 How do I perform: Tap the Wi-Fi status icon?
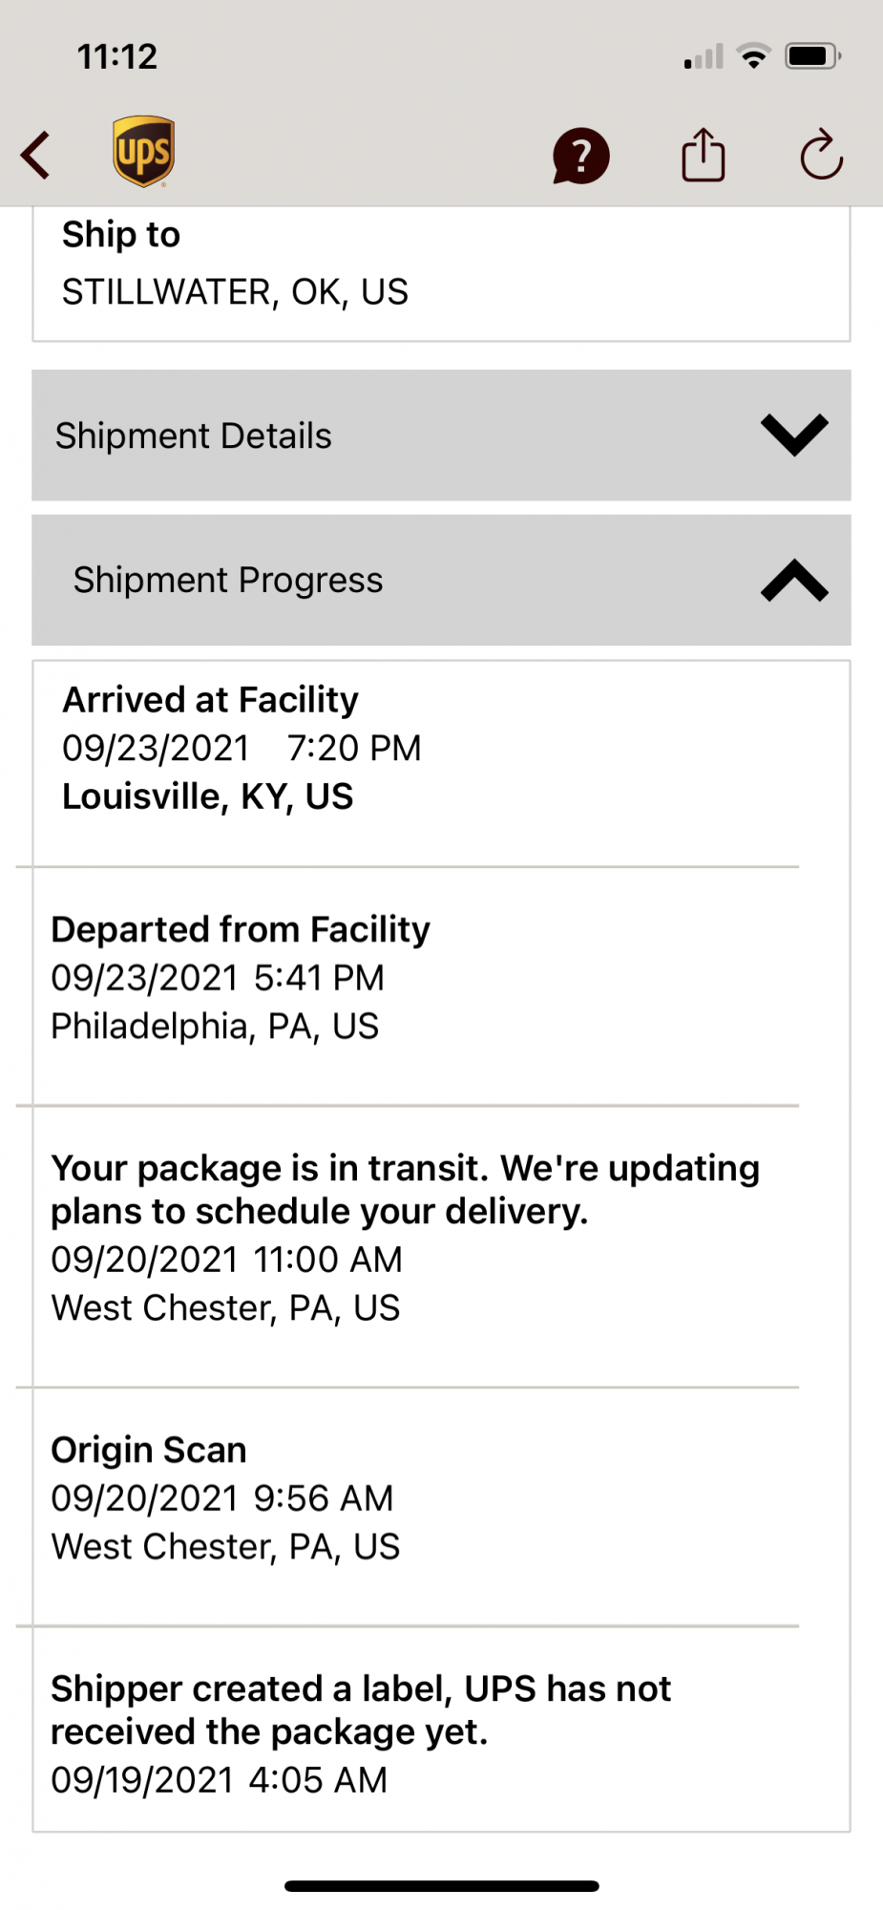coord(754,56)
